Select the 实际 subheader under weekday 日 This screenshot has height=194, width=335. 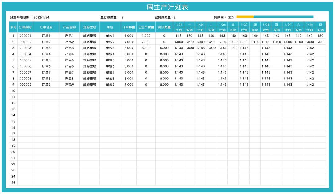click(x=320, y=30)
